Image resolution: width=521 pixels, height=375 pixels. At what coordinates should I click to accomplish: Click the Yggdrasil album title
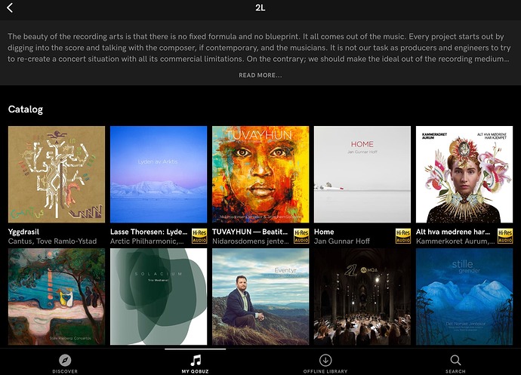point(23,232)
